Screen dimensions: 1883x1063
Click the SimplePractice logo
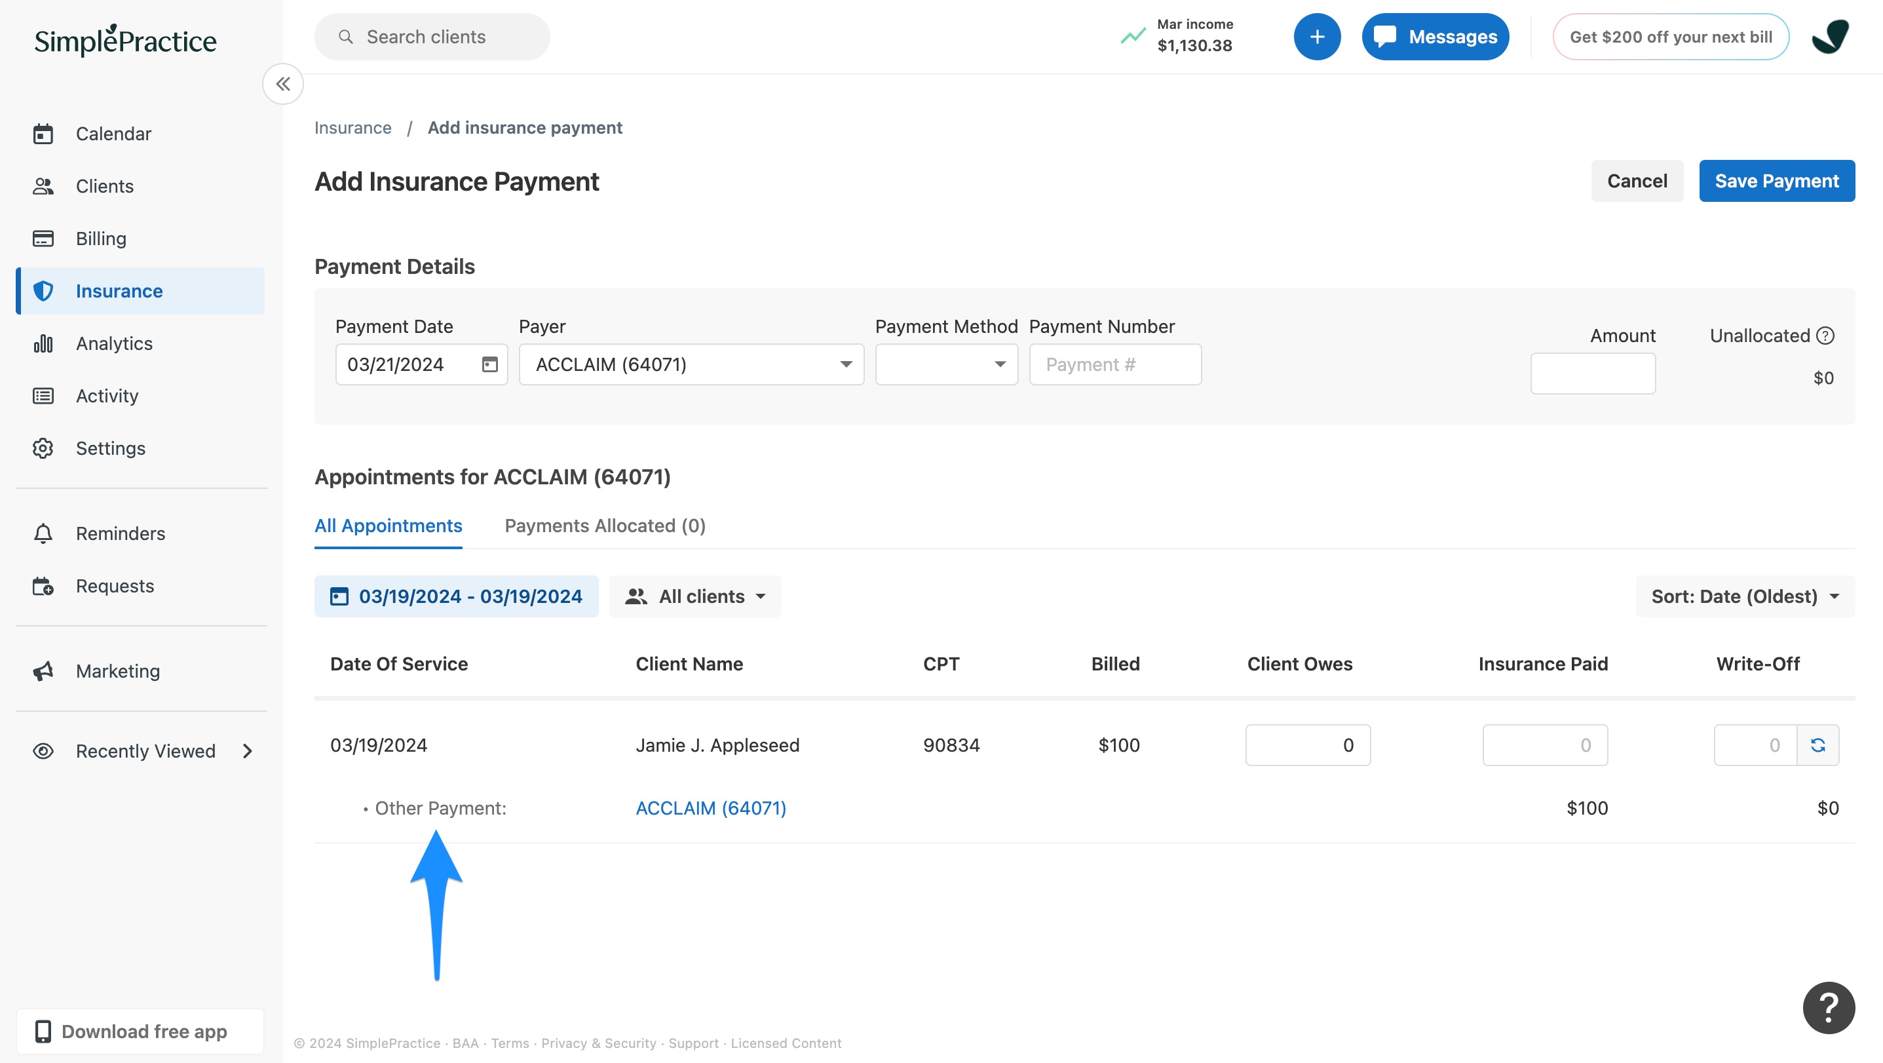pos(125,40)
